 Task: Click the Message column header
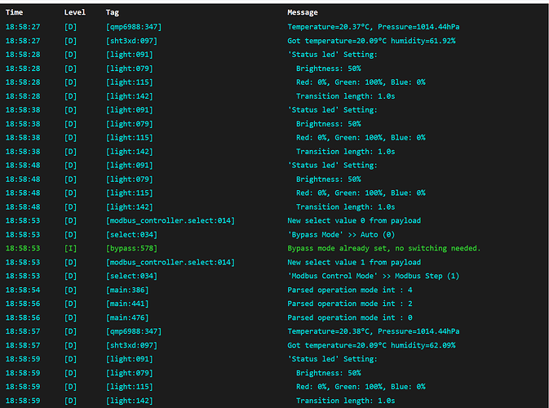[303, 13]
